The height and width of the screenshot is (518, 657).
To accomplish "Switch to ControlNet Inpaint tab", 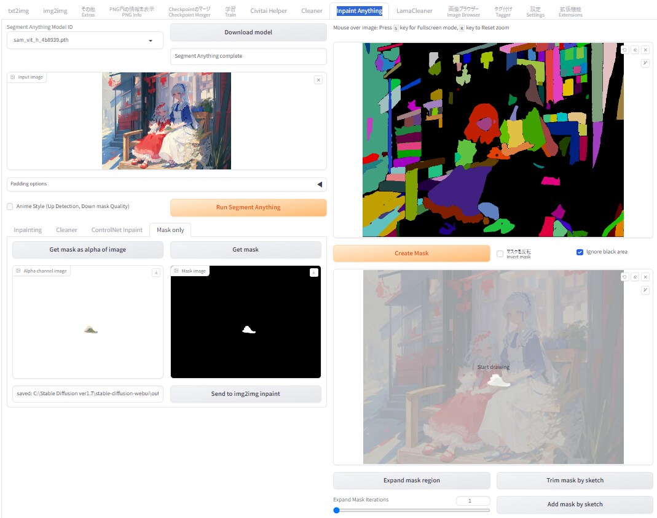I will tap(117, 230).
